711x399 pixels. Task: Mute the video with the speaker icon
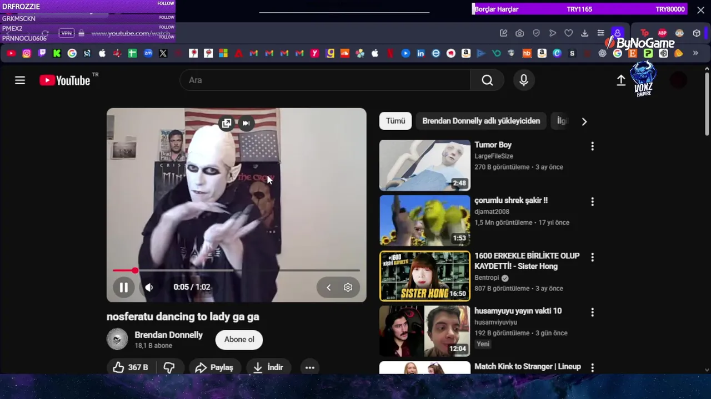click(149, 287)
